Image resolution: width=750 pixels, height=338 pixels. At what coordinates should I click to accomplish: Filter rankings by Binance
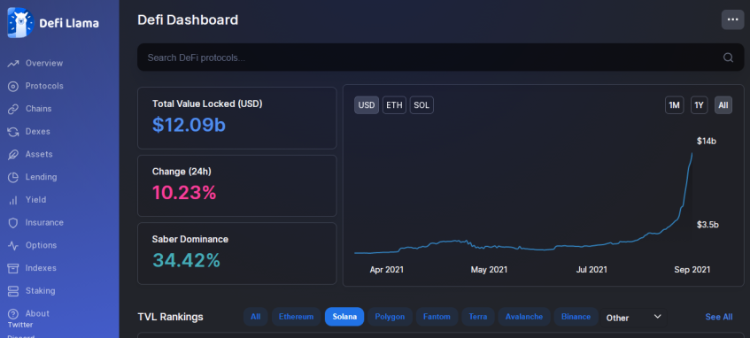576,317
